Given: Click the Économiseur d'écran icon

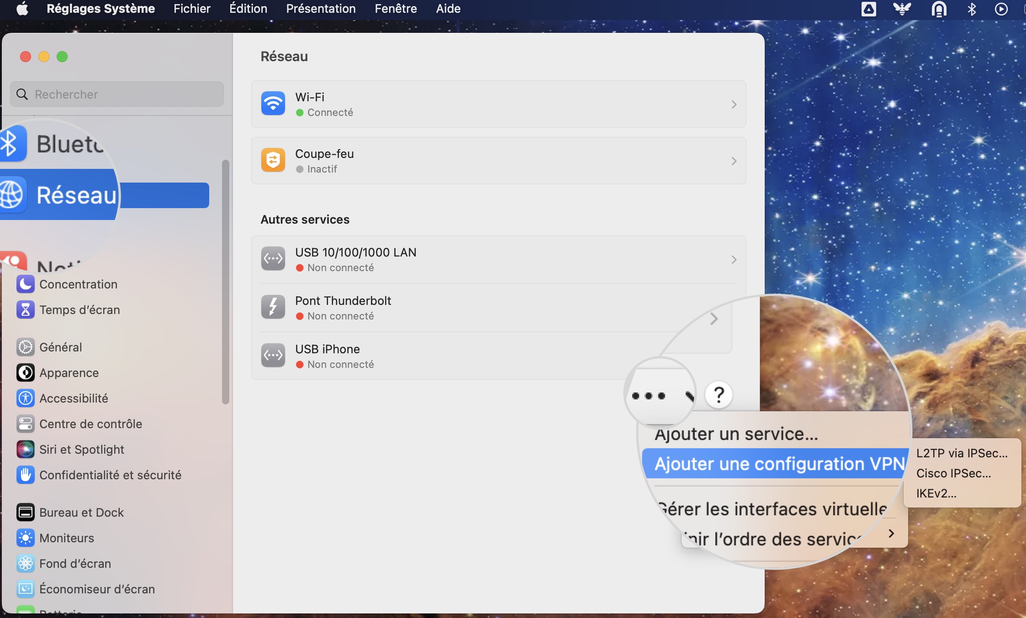Looking at the screenshot, I should [x=26, y=589].
